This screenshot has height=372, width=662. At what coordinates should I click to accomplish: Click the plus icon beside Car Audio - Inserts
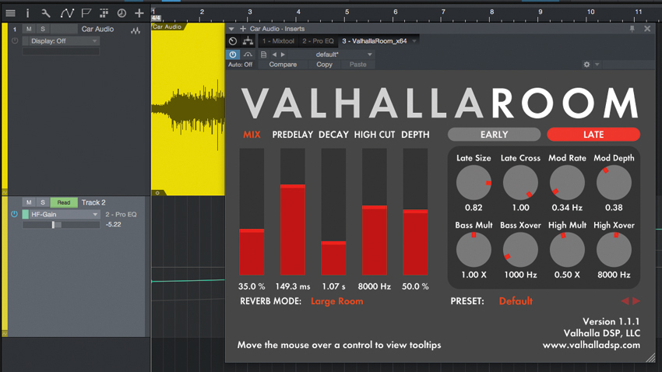click(243, 29)
